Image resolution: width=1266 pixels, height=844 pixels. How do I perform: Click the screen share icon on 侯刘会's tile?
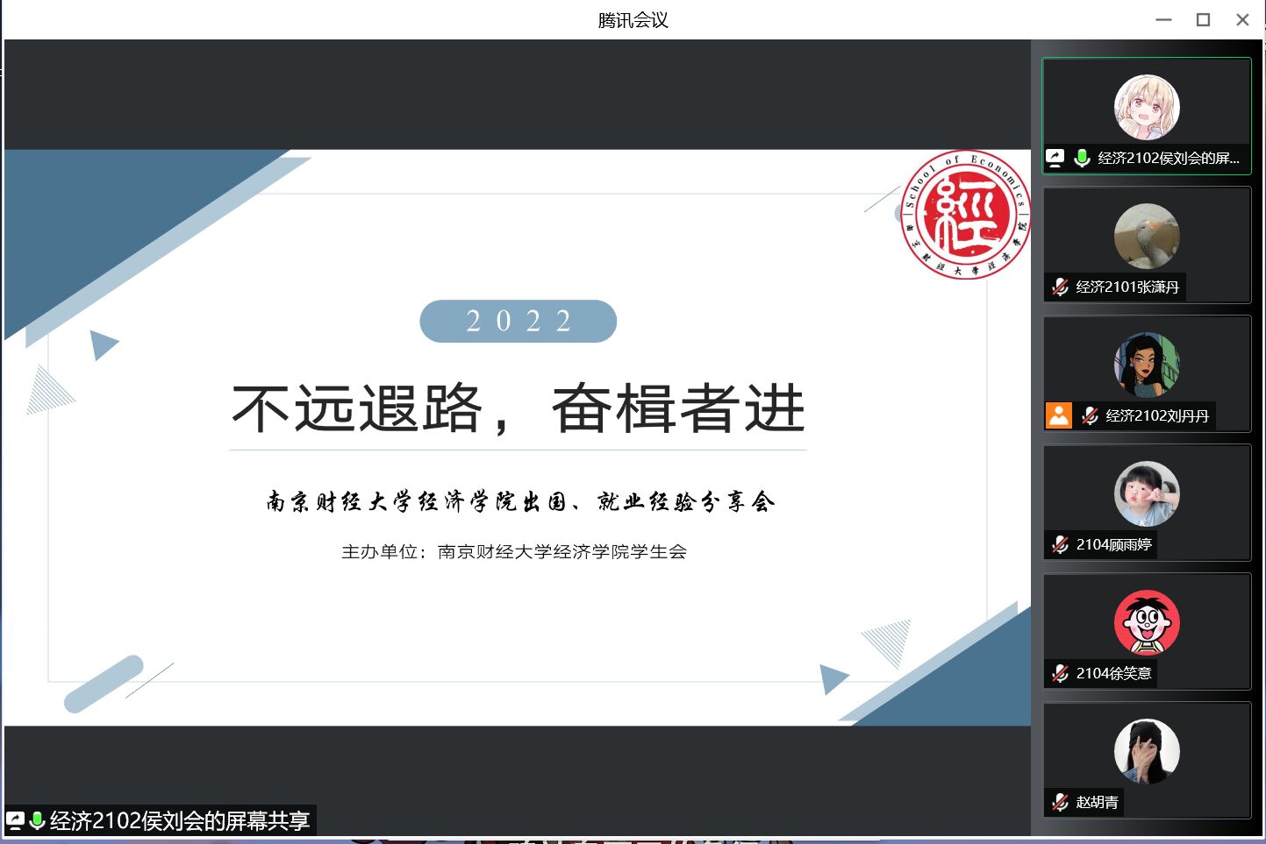pyautogui.click(x=1055, y=158)
